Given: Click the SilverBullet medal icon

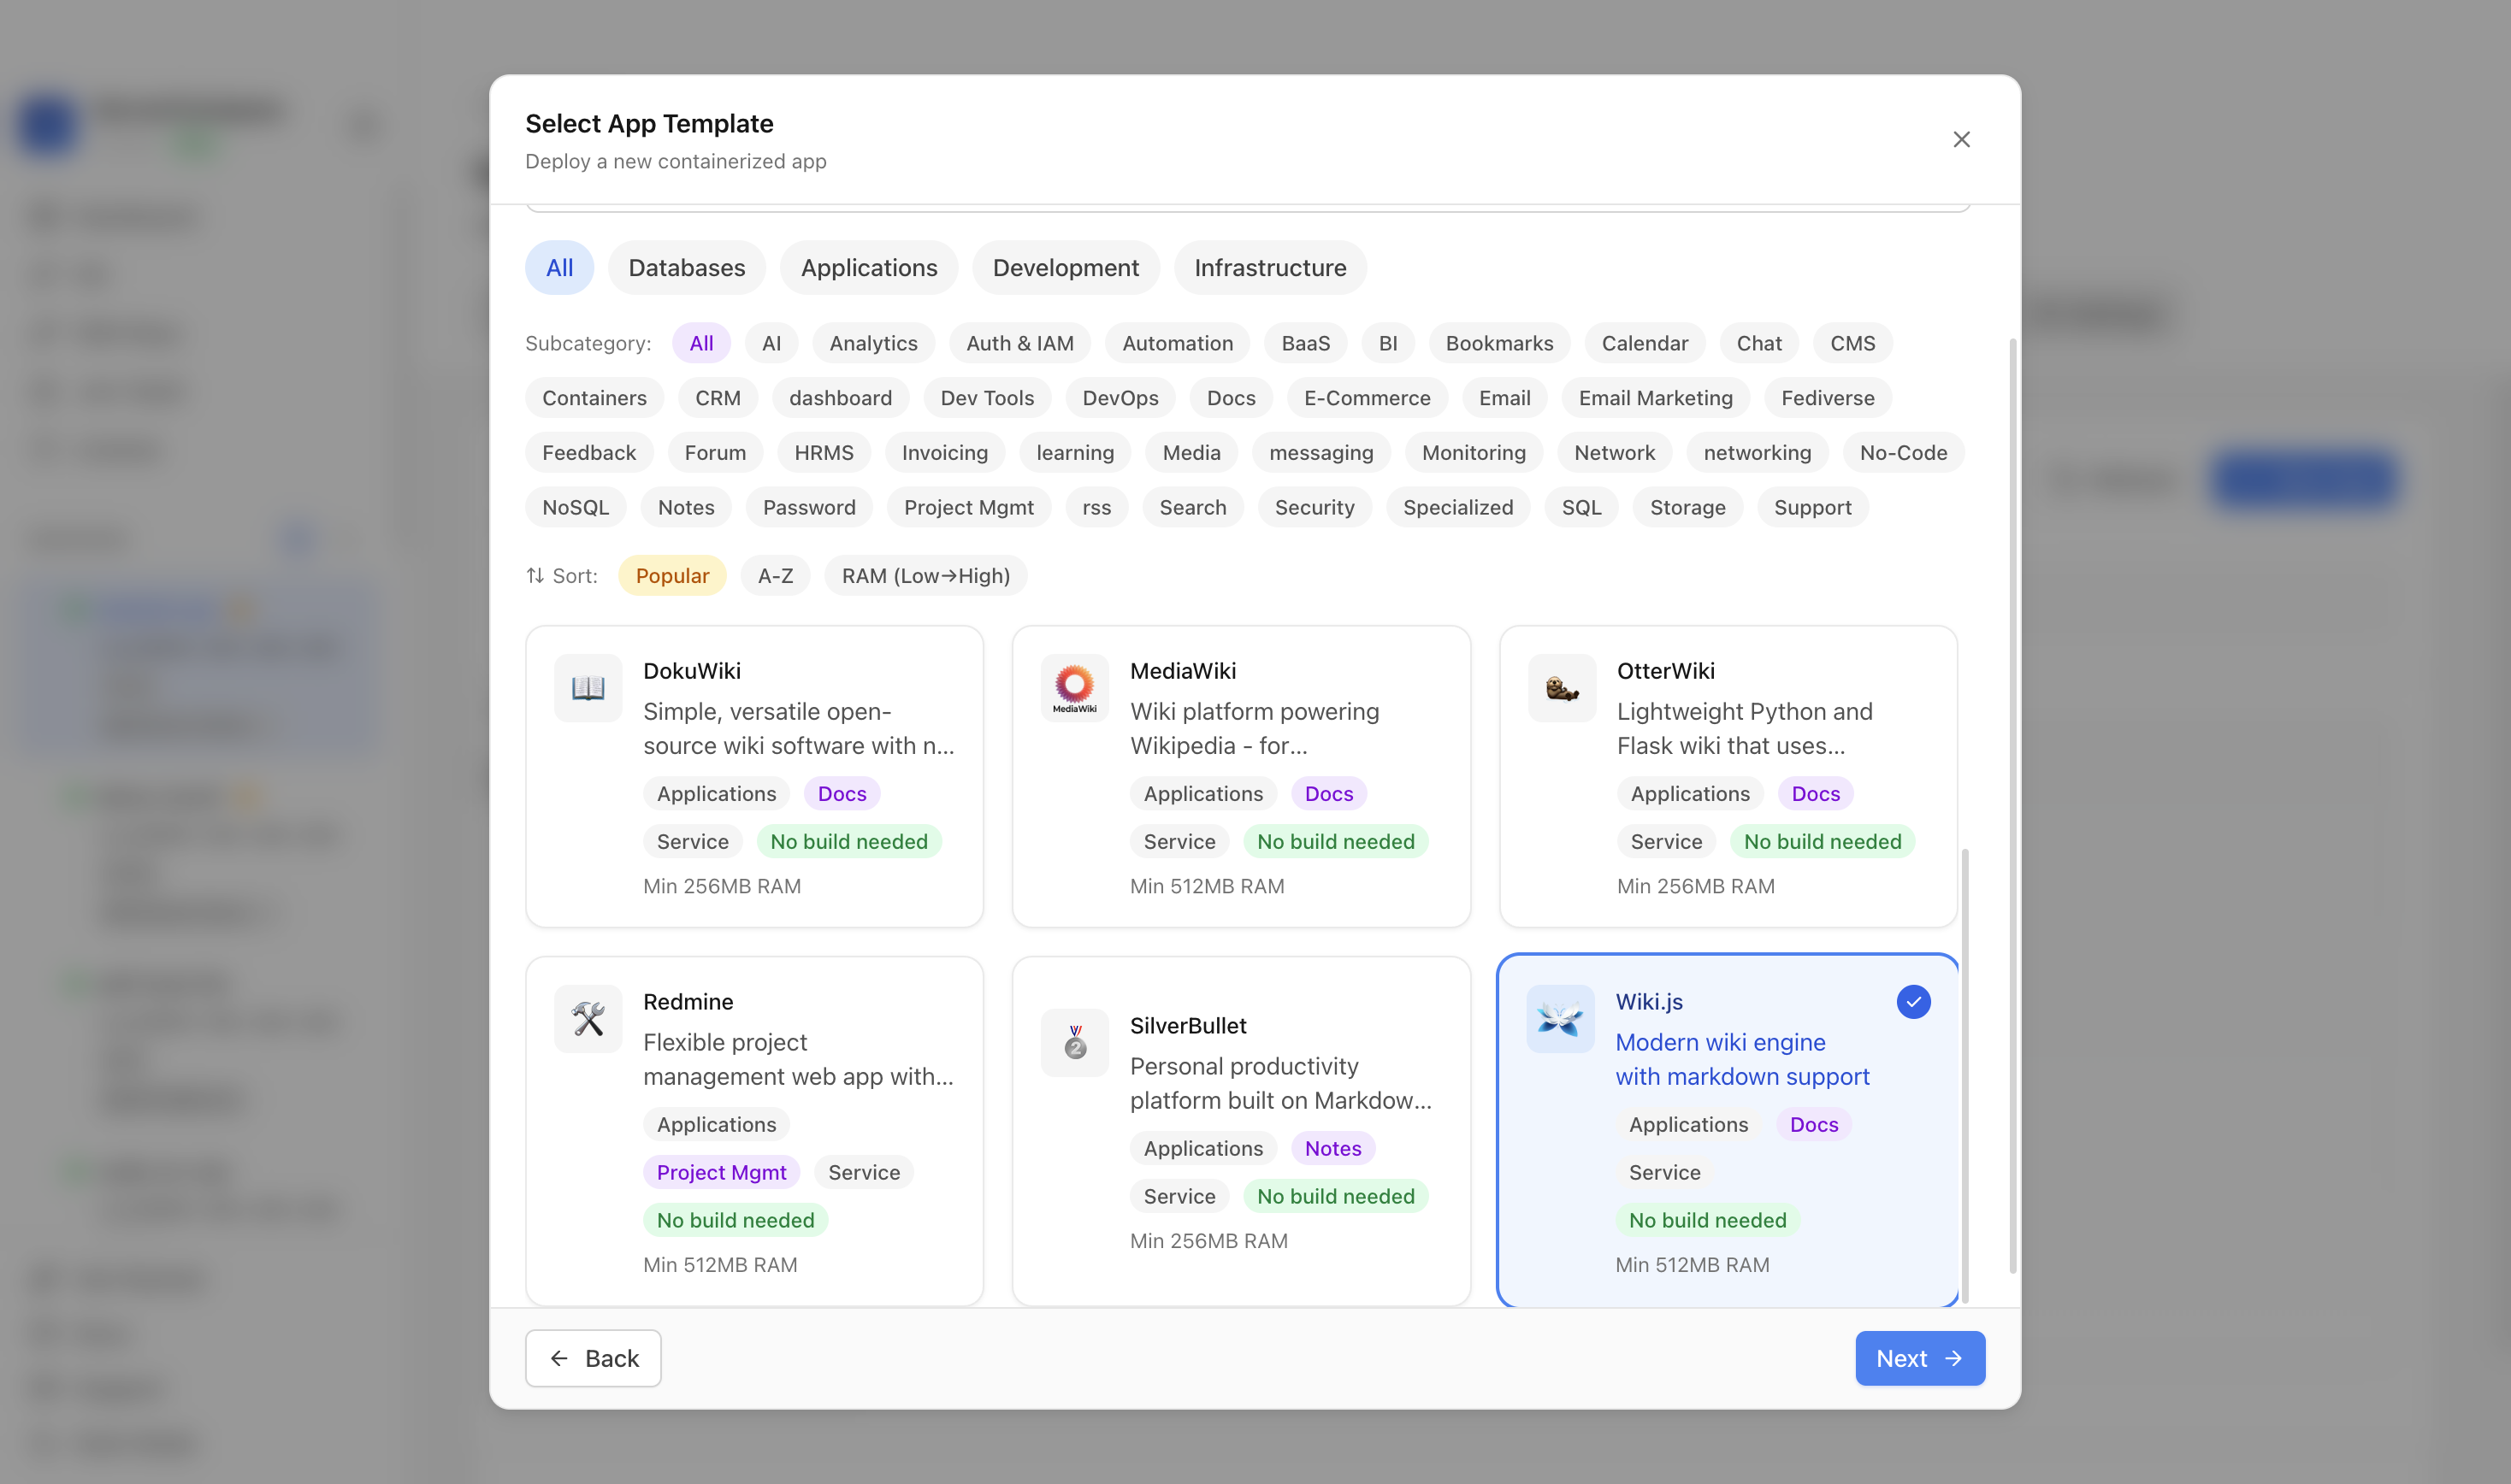Looking at the screenshot, I should [1074, 1043].
